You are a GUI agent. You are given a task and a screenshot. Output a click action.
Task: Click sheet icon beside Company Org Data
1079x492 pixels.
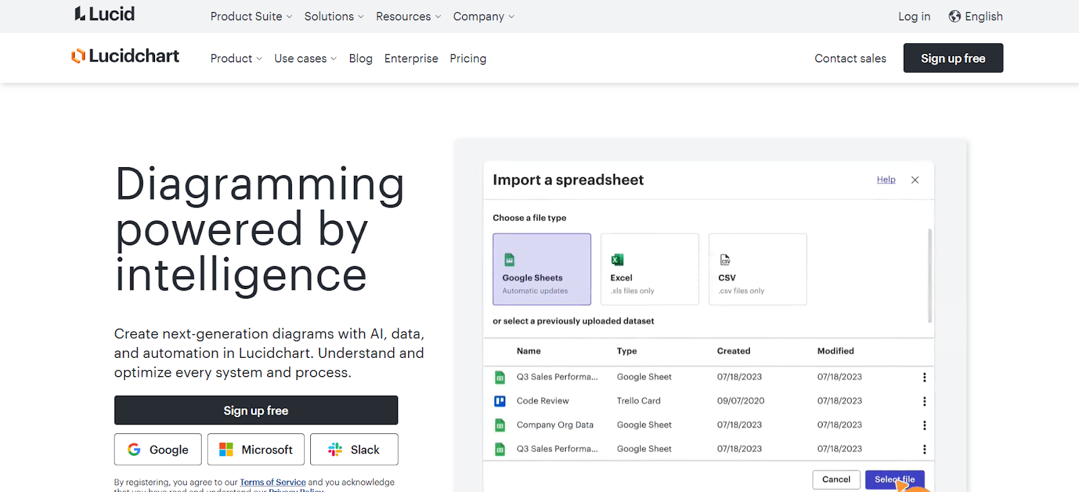(500, 425)
